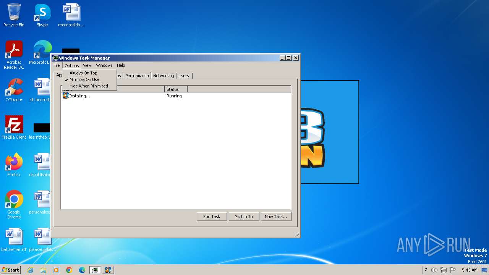The height and width of the screenshot is (275, 489).
Task: Launch Google Chrome desktop shortcut
Action: [x=14, y=205]
